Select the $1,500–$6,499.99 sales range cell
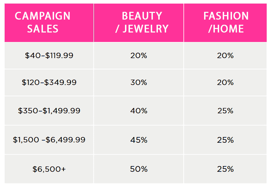 (49, 140)
